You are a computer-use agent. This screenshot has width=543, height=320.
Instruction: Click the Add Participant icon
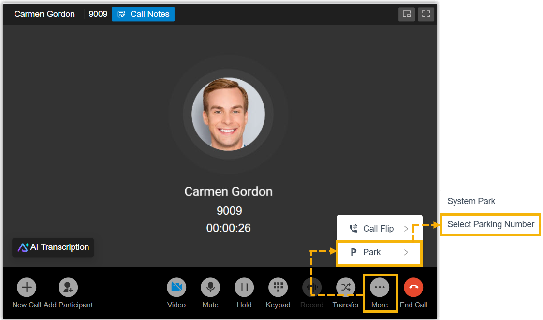click(68, 287)
